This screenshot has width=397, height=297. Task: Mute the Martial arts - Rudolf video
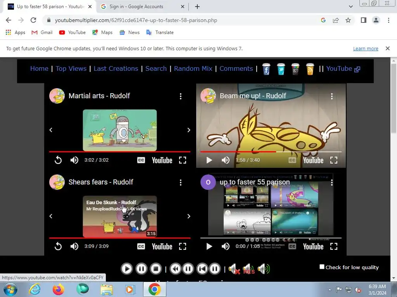[x=74, y=160]
